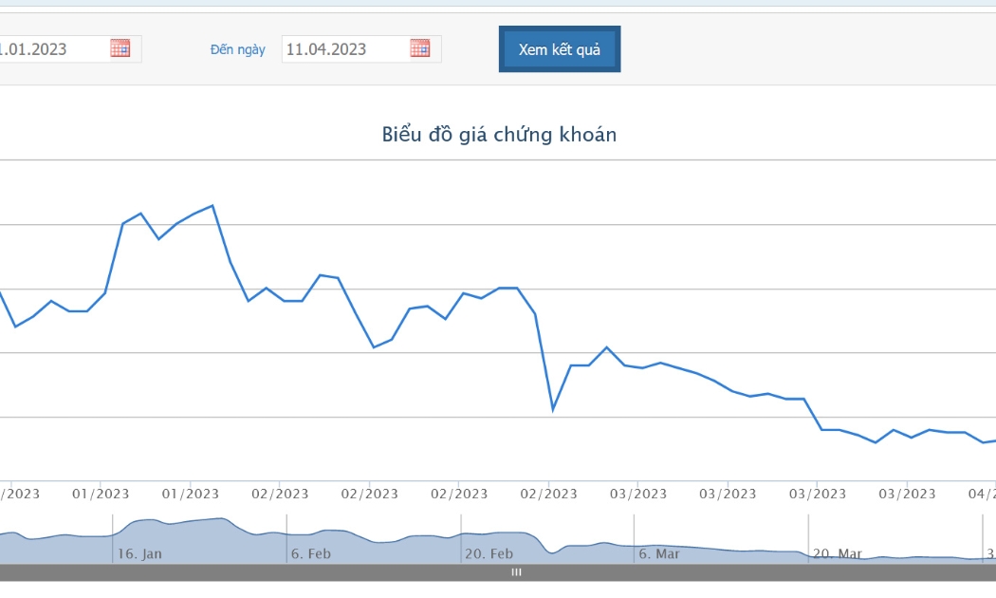Click the 16. Jan marker in navigator
The width and height of the screenshot is (996, 598).
click(x=139, y=553)
